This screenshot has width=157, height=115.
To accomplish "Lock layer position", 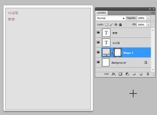I will click(116, 24).
